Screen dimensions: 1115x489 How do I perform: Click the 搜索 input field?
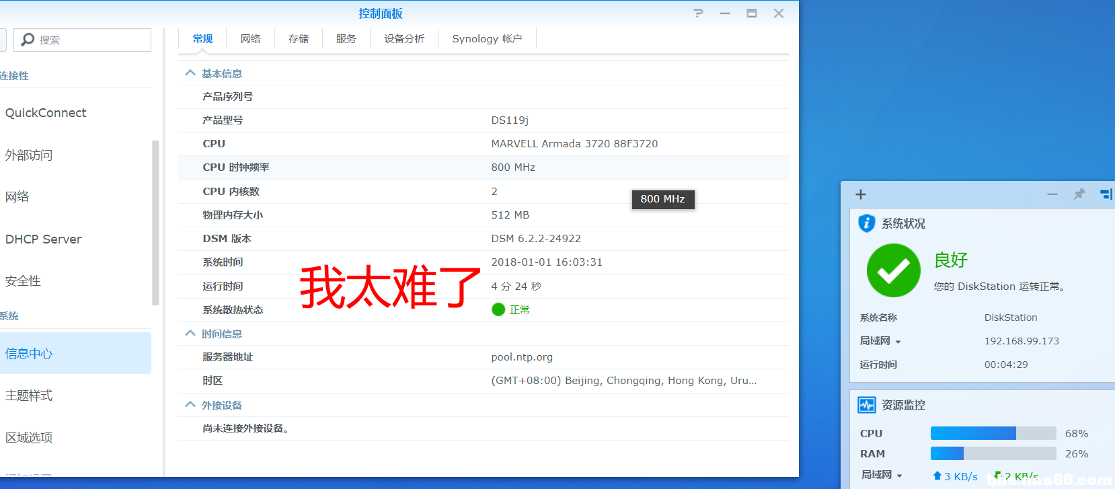tap(82, 40)
